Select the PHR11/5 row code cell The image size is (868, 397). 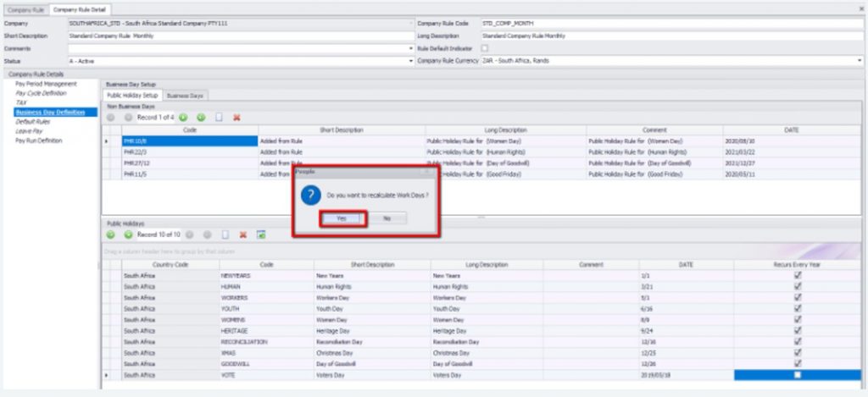190,174
